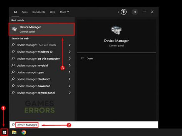The image size is (182, 136).
Task: Click the rewards trophy icon
Action: coord(124,12)
